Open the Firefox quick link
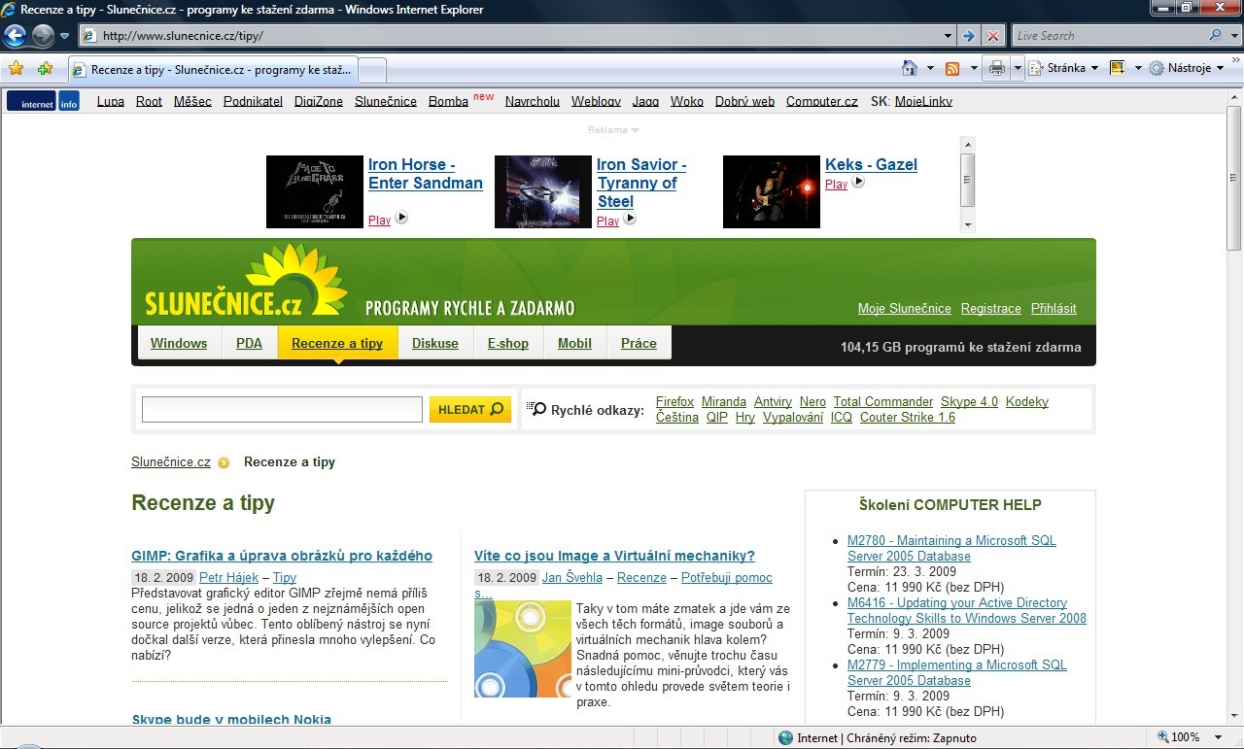1244x749 pixels. click(674, 401)
